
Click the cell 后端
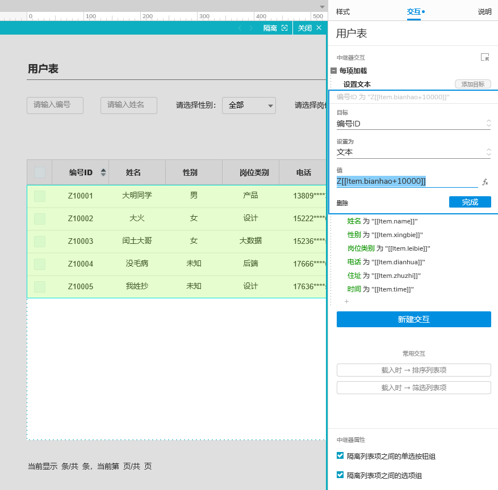point(250,263)
